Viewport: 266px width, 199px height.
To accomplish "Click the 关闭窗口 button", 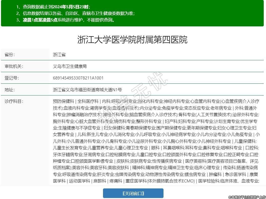I will pyautogui.click(x=133, y=193).
